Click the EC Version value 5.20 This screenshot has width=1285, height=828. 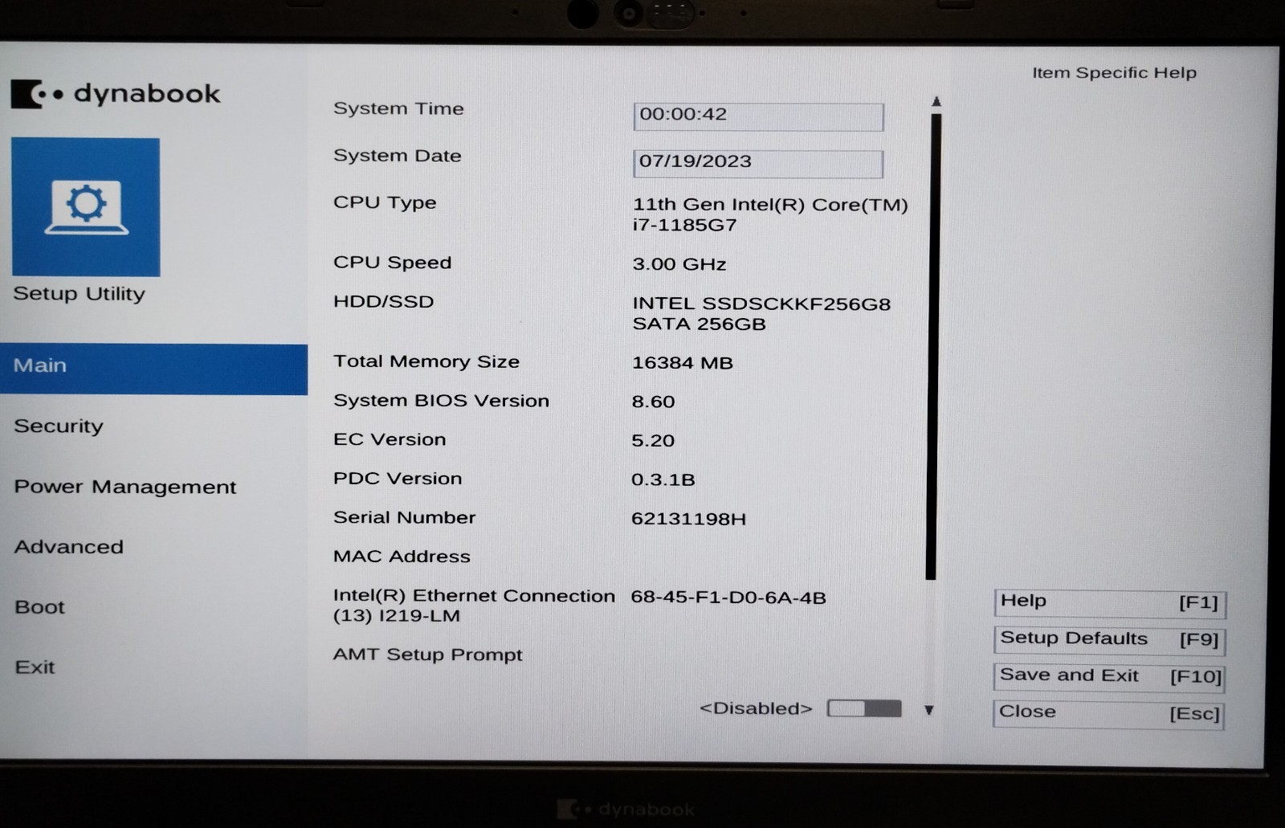653,441
